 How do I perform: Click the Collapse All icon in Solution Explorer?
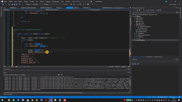151,10
